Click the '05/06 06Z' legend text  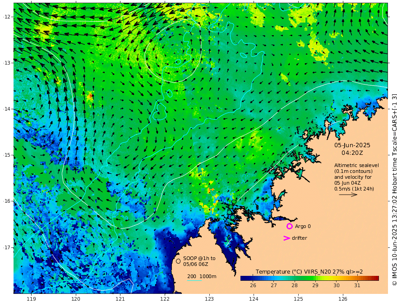(196, 264)
